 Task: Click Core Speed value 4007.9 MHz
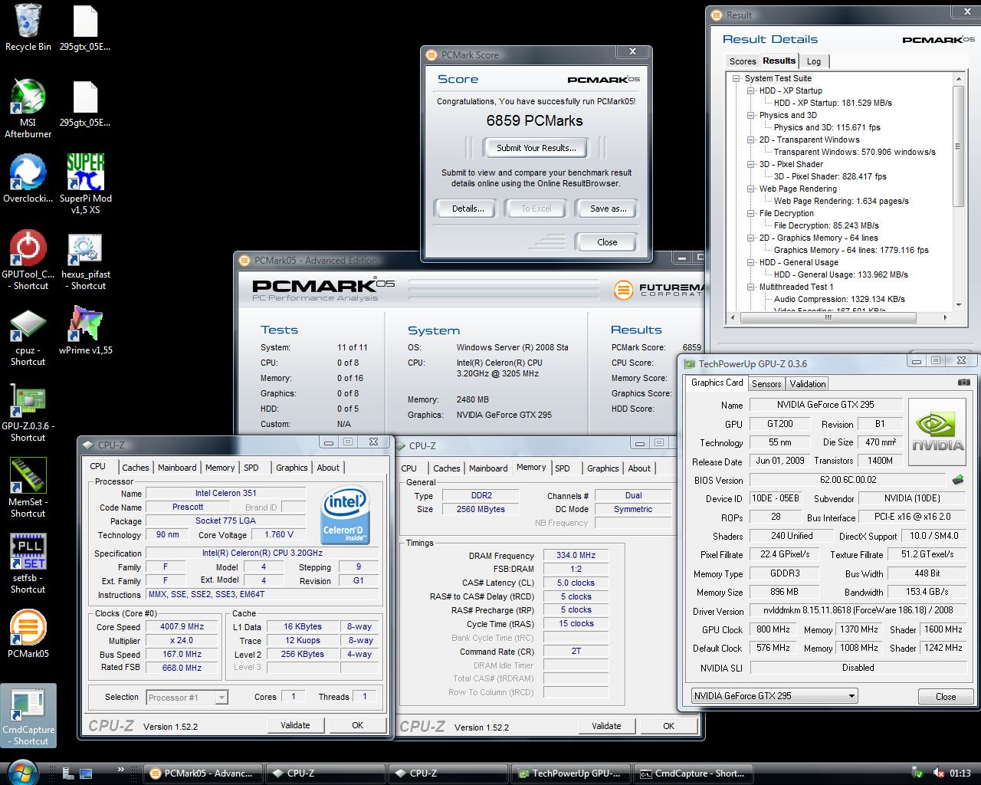pos(182,627)
